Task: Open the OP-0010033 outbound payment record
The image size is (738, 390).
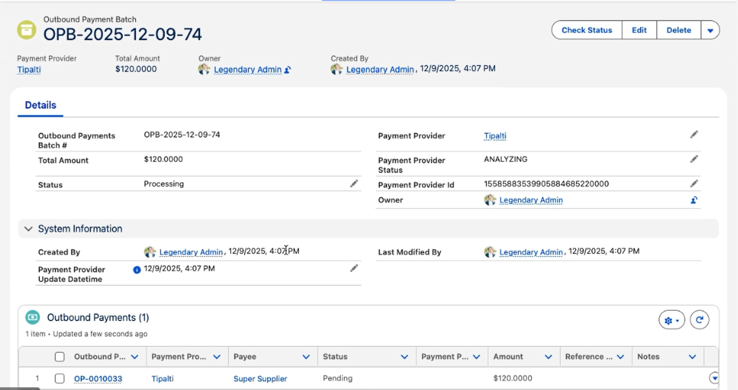Action: (98, 379)
